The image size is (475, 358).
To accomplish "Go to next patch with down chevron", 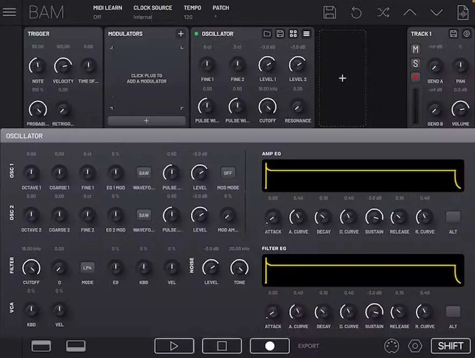I will 436,12.
